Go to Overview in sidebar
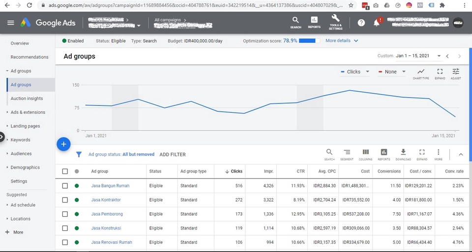 [20, 43]
